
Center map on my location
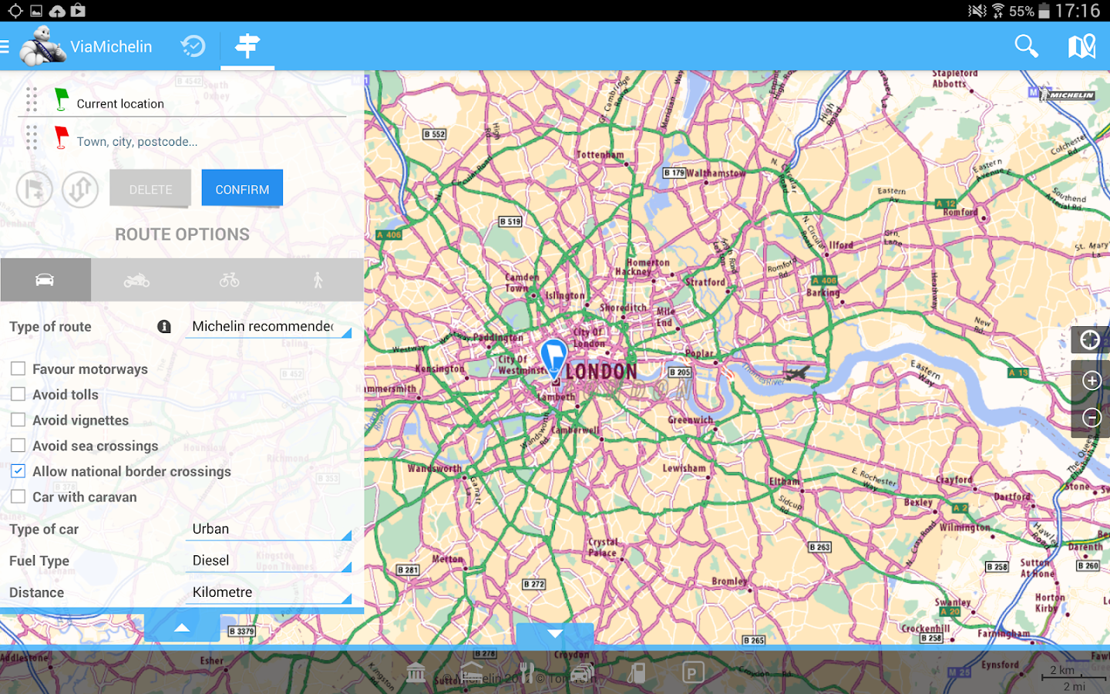tap(1090, 340)
